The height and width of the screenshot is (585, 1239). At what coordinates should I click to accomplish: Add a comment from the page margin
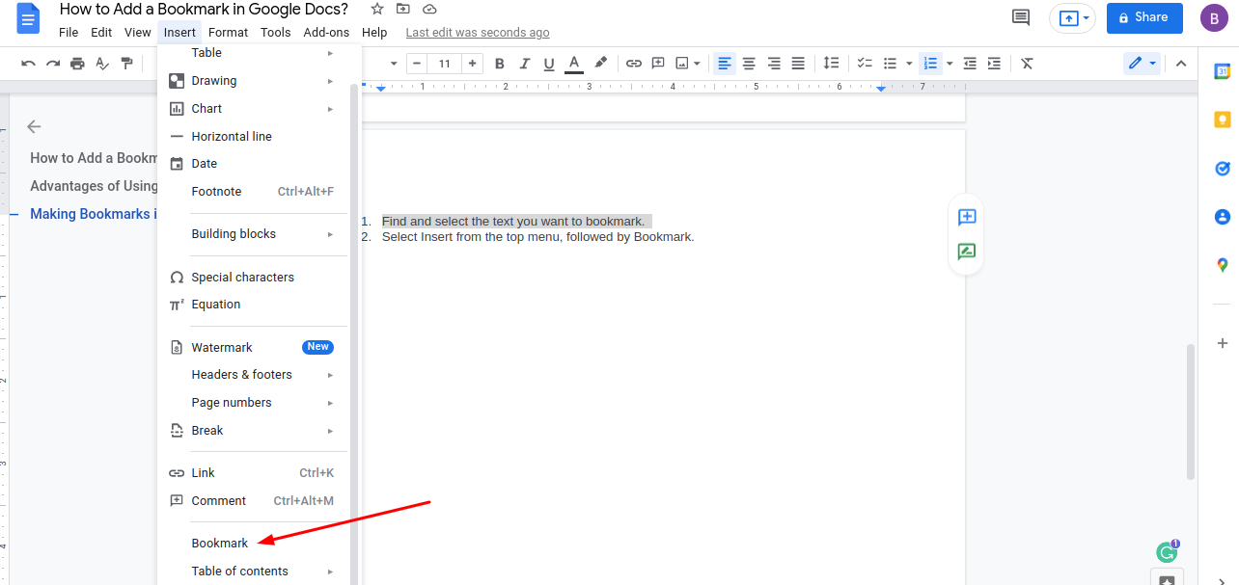[x=967, y=218]
